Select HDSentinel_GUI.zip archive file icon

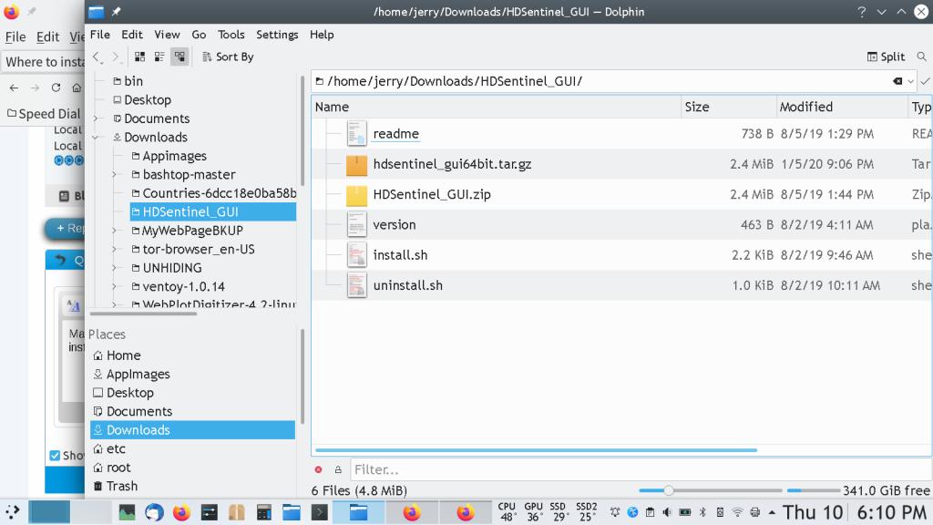point(356,195)
